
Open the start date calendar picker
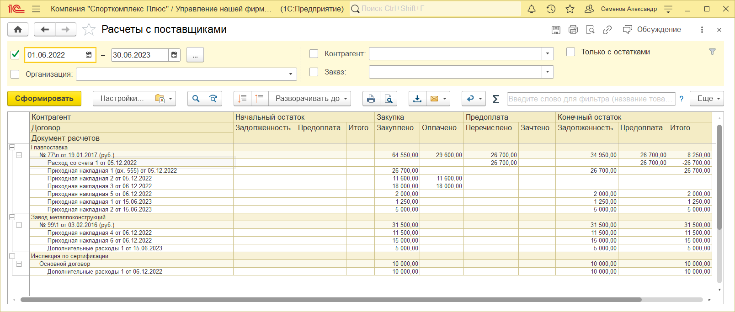click(89, 55)
